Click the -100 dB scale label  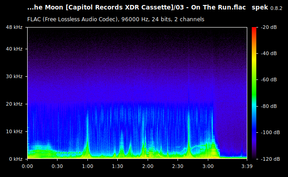pyautogui.click(x=270, y=132)
